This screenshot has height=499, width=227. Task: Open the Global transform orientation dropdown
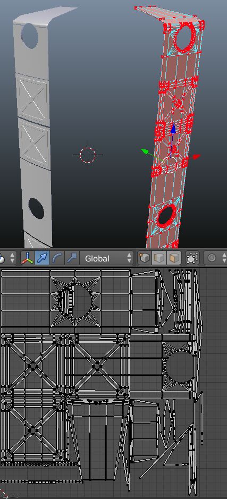click(107, 258)
